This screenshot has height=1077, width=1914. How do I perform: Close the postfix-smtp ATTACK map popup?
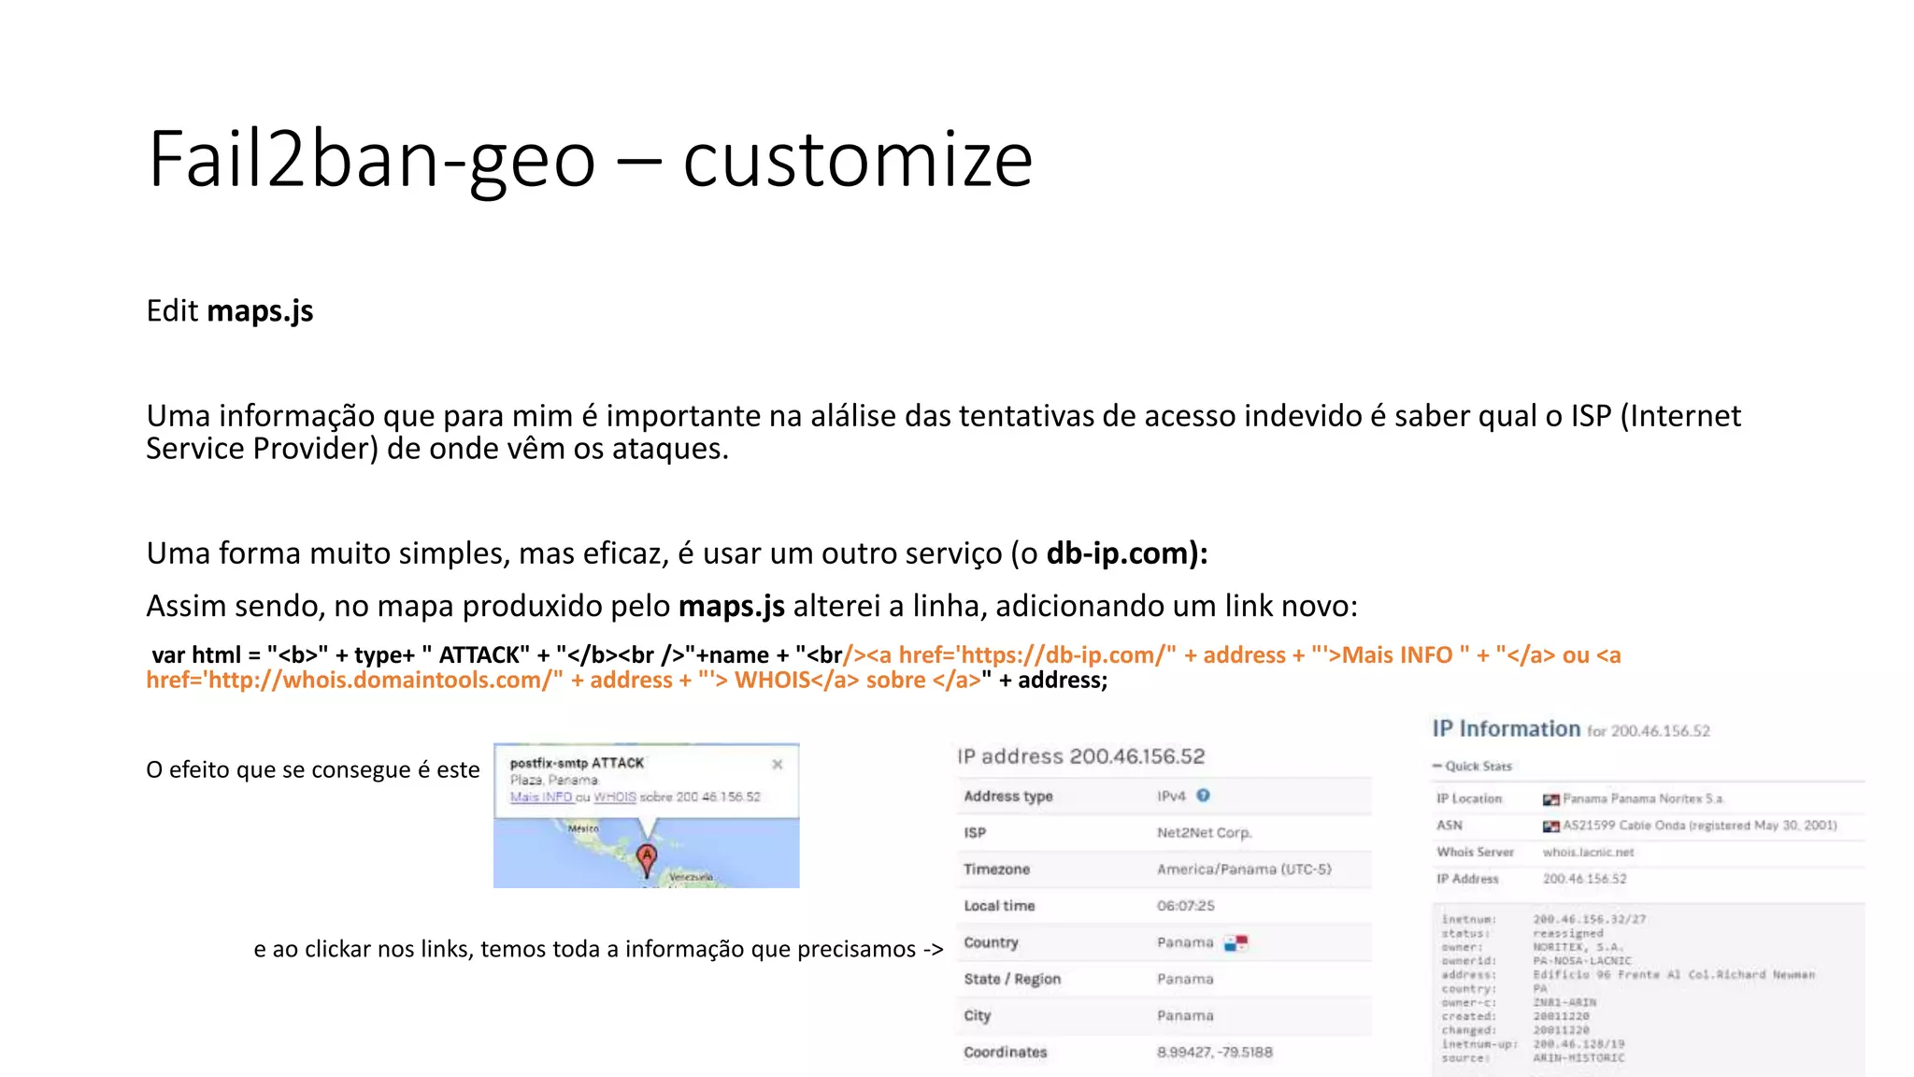pyautogui.click(x=777, y=765)
